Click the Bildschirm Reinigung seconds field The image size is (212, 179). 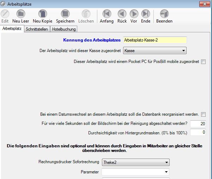point(198,123)
